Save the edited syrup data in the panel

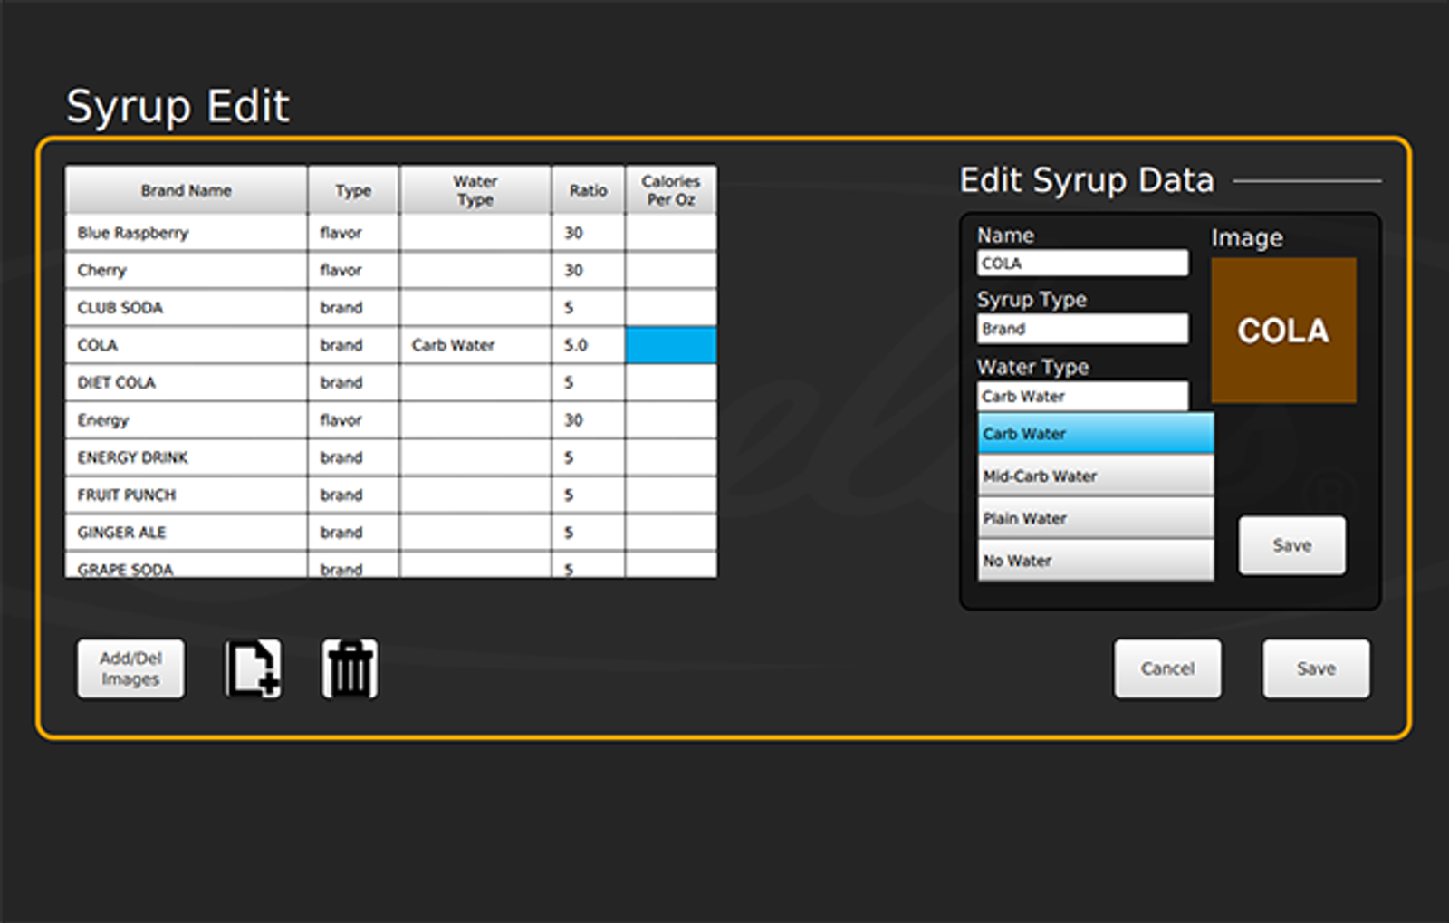pos(1291,545)
